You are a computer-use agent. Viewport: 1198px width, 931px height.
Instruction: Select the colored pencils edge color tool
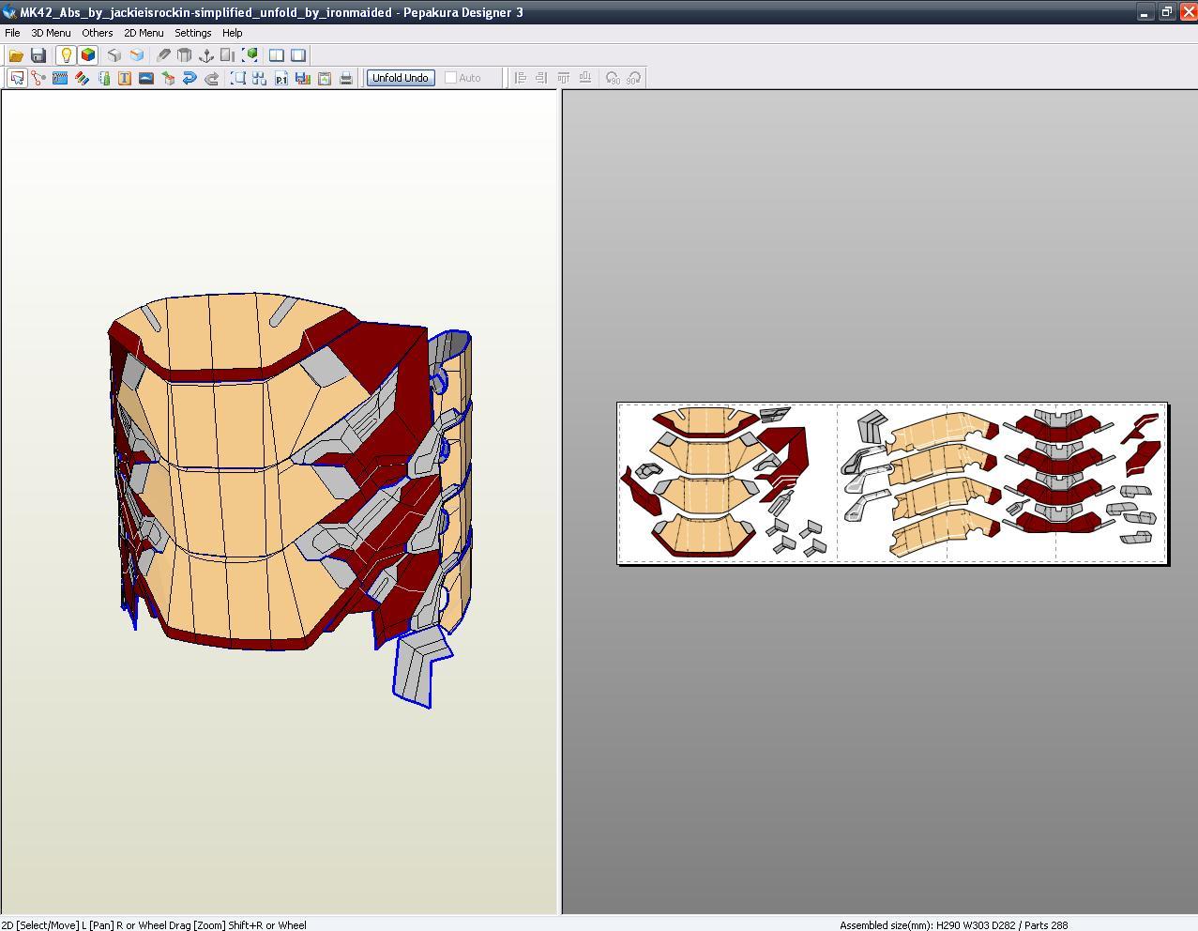[82, 78]
